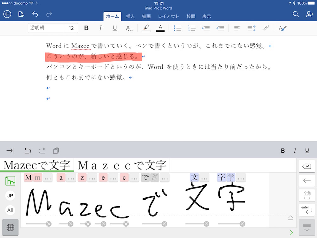This screenshot has width=317, height=238.
Task: Redo handwriting in mazec toolbar
Action: [42, 150]
